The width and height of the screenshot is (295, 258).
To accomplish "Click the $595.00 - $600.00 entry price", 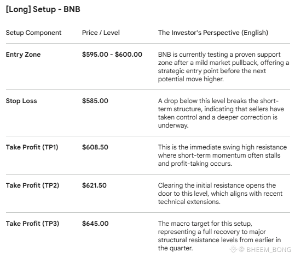I will click(112, 55).
